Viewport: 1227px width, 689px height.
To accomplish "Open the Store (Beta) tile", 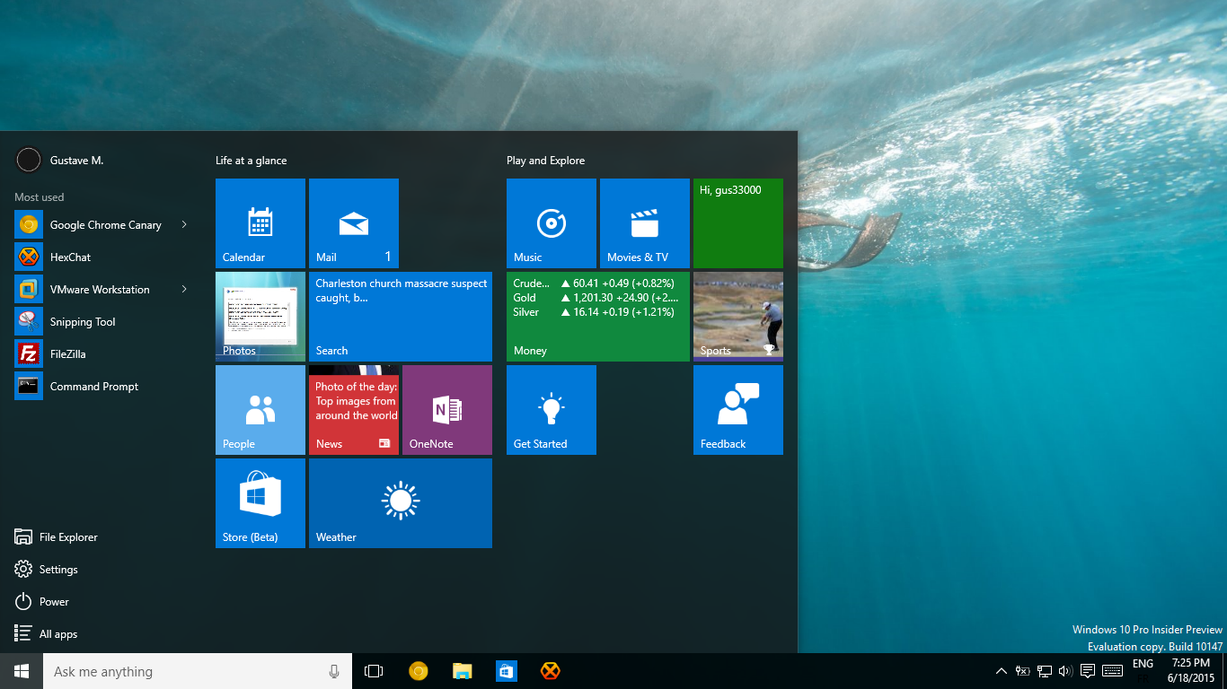I will pyautogui.click(x=260, y=503).
